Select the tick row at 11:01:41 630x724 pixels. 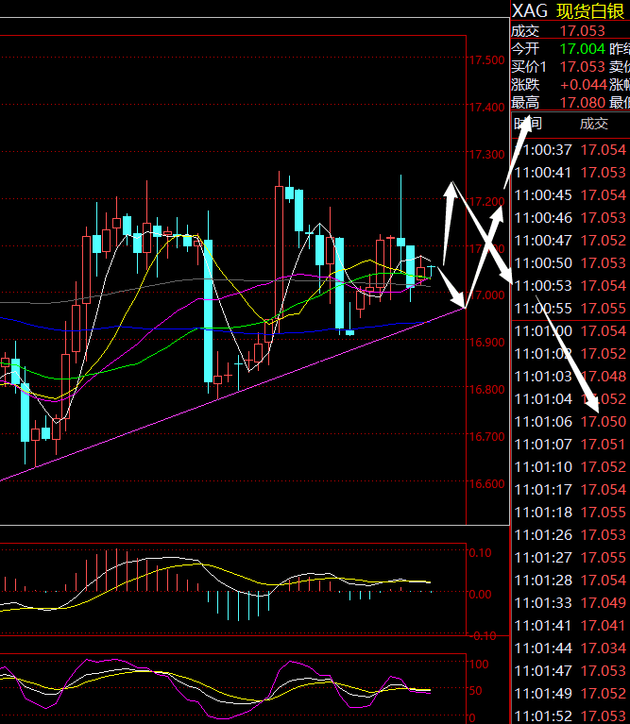(x=570, y=625)
